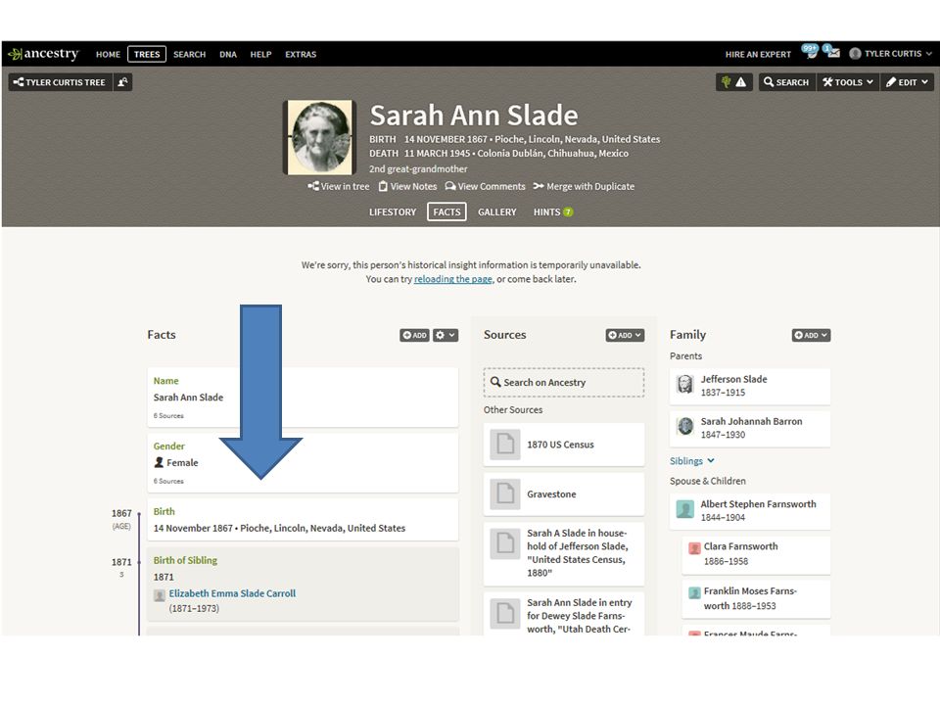Screen dimensions: 940x705
Task: Switch to the Hints tab
Action: click(552, 212)
